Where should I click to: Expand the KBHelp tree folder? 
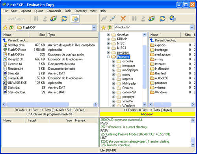click(x=108, y=39)
